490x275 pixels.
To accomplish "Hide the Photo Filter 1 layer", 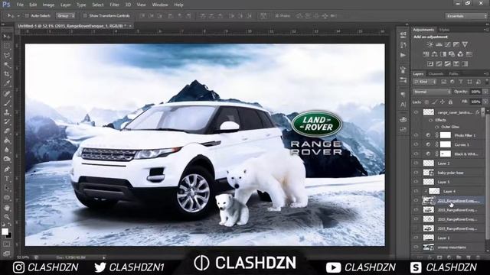I will (416, 135).
